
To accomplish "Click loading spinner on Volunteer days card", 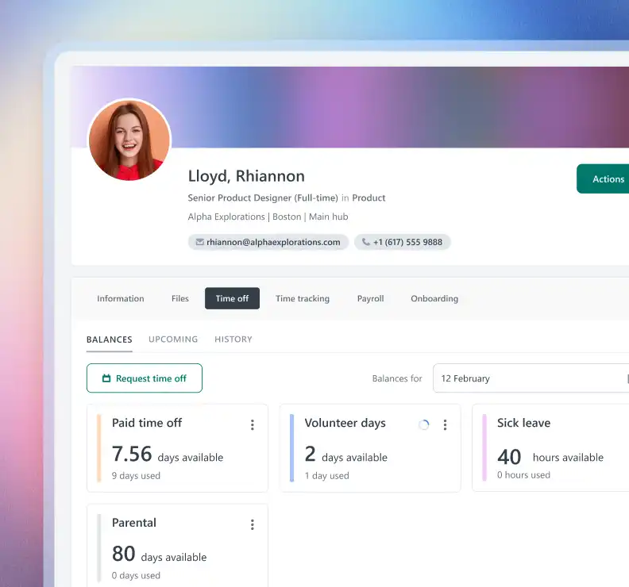I will [423, 424].
